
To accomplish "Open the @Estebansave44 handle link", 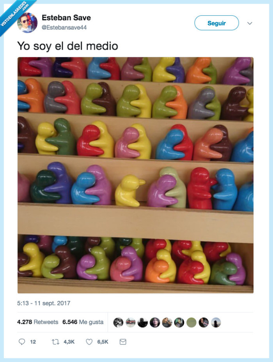I will tap(64, 27).
